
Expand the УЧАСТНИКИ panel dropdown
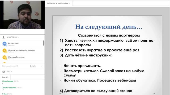18,37
